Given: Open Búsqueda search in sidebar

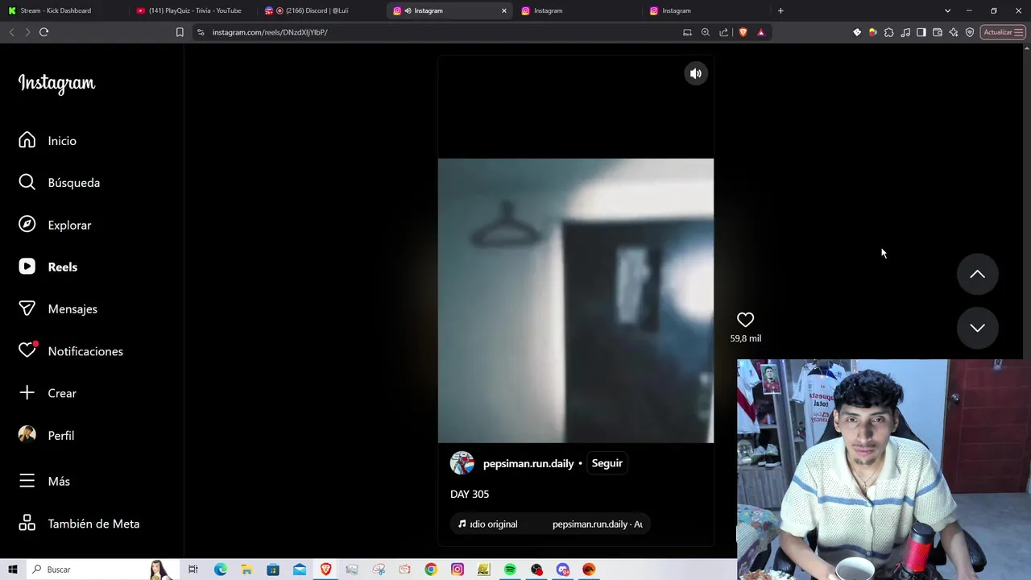Looking at the screenshot, I should click(x=60, y=183).
